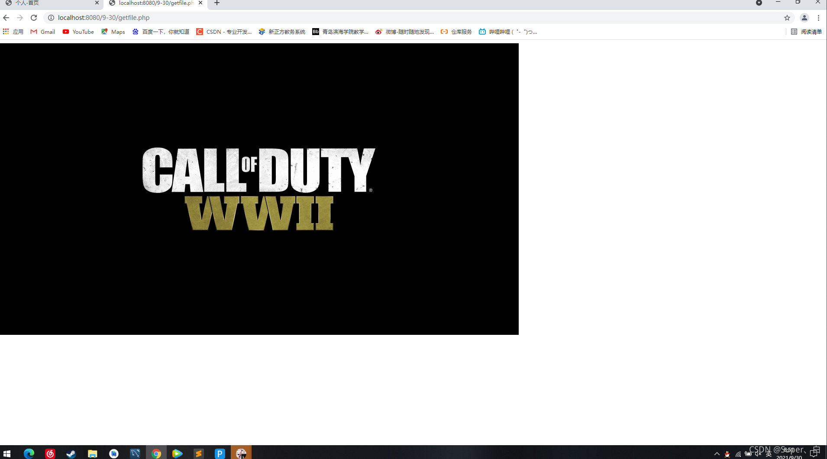Open the 阅读清单 reading list
This screenshot has height=459, width=827.
point(806,32)
